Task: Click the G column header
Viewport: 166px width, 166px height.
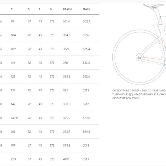Action: (51, 9)
